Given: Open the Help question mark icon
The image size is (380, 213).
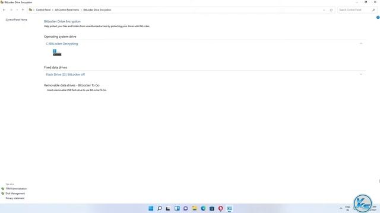Looking at the screenshot, I should click(378, 17).
